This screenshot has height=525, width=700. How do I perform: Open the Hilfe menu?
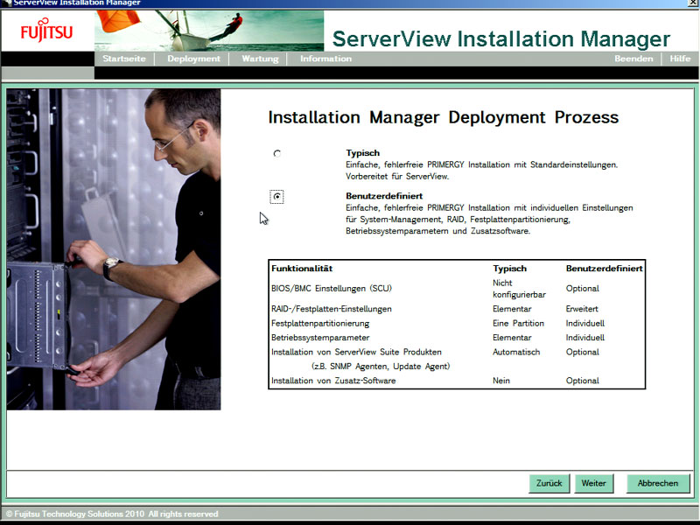pos(680,59)
